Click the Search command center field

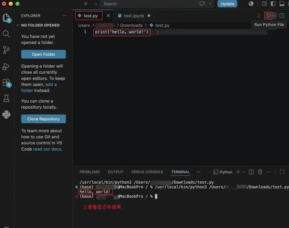tap(149, 4)
